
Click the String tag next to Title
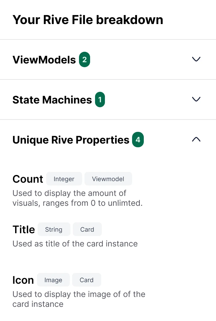(54, 230)
